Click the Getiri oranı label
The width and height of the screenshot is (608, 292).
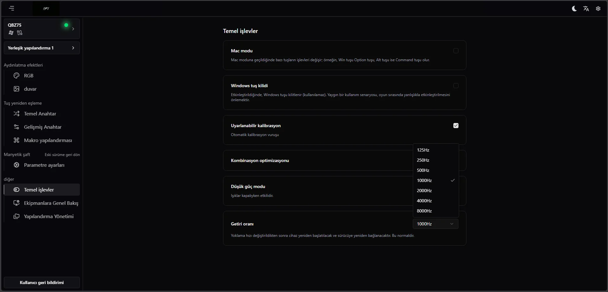pos(242,224)
